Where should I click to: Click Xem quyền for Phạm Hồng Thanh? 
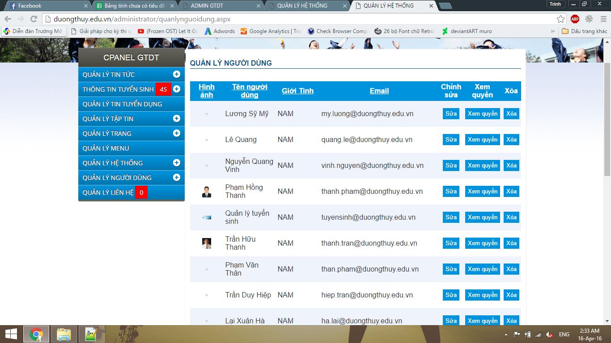(x=482, y=192)
